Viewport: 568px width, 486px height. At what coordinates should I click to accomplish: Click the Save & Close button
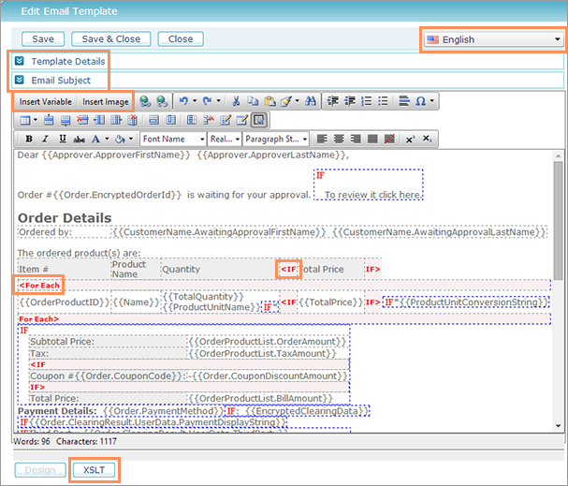(x=111, y=39)
